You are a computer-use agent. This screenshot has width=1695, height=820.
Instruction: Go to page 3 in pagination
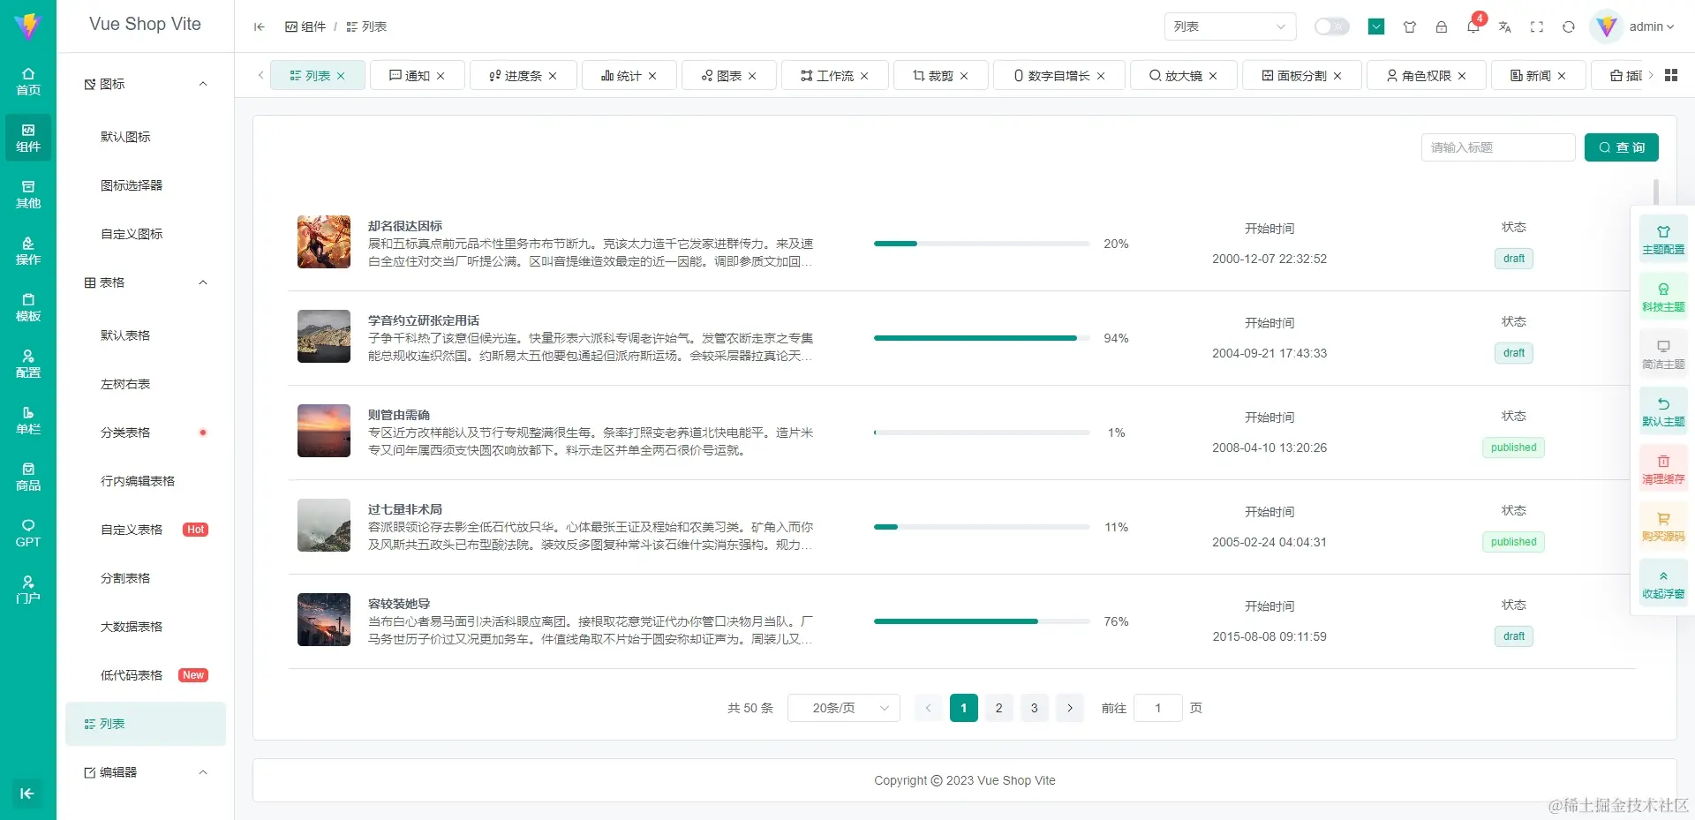point(1034,708)
